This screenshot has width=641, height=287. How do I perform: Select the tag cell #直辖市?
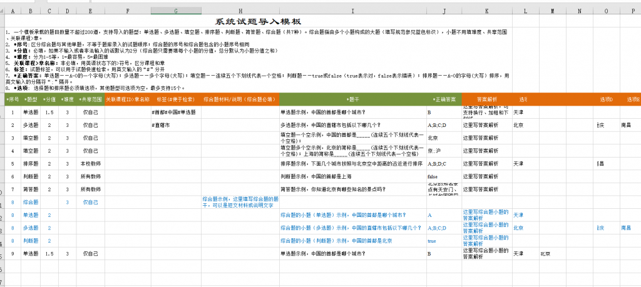176,125
